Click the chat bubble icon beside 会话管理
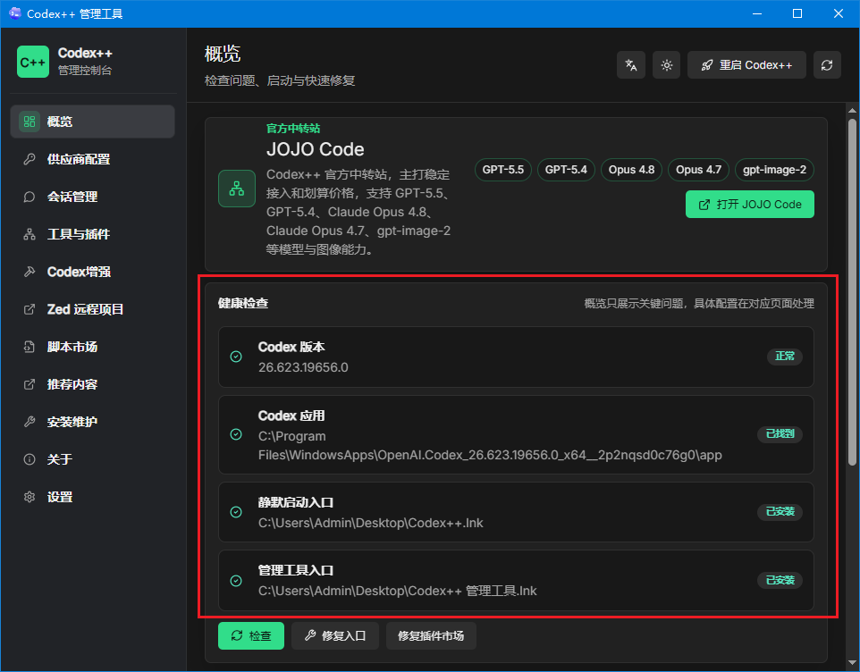The image size is (860, 672). pos(30,197)
